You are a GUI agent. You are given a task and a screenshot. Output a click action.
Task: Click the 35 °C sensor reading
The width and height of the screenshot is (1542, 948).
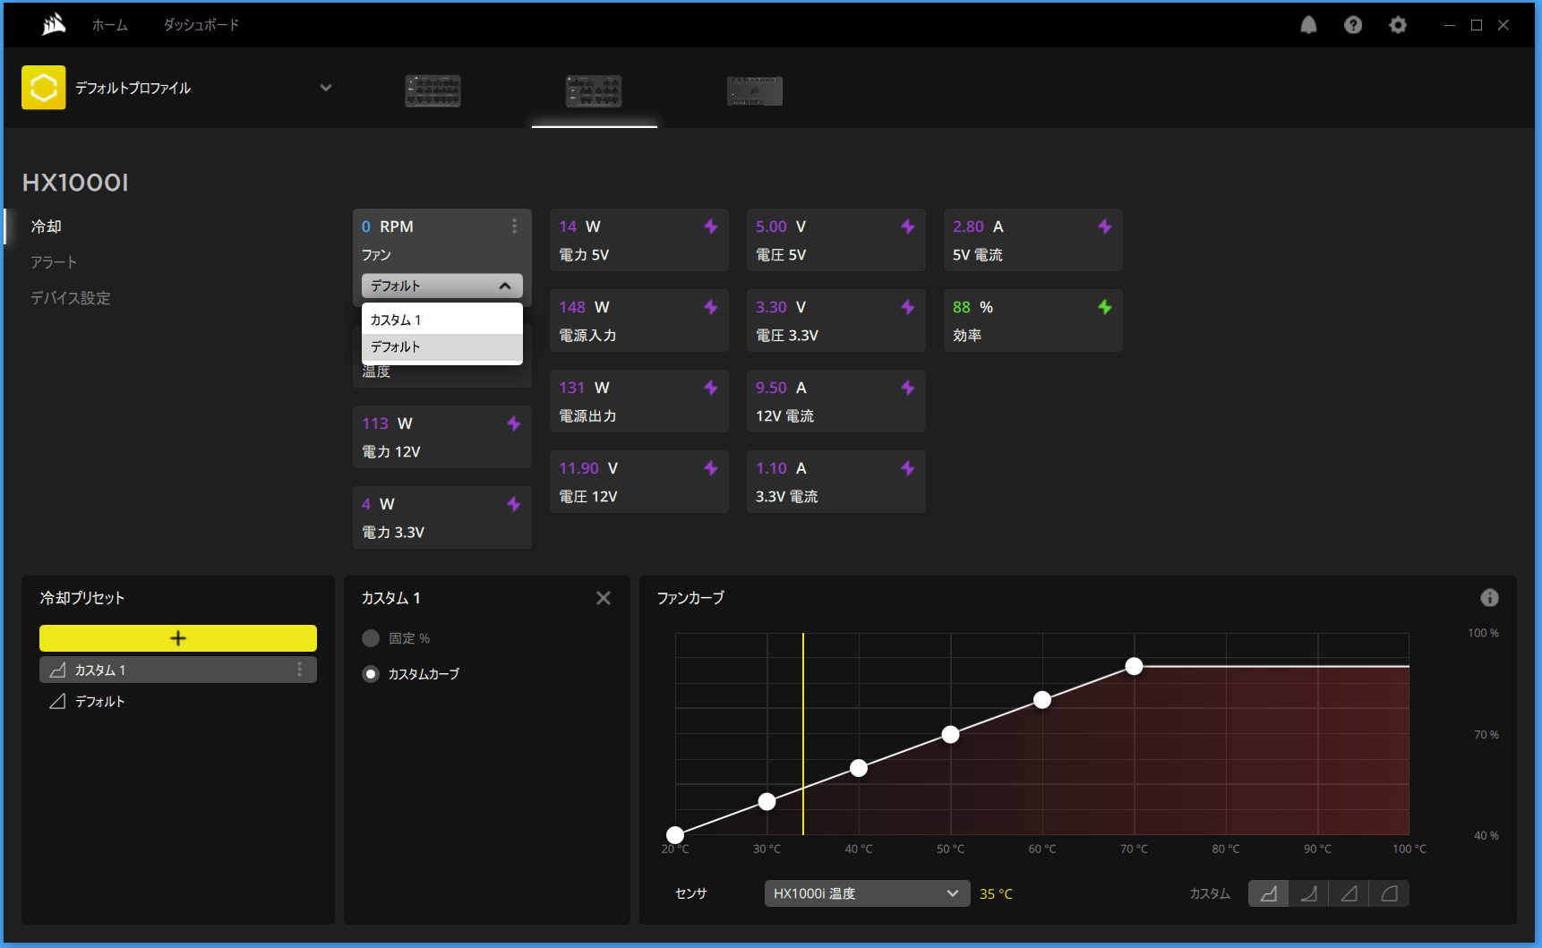tap(996, 893)
